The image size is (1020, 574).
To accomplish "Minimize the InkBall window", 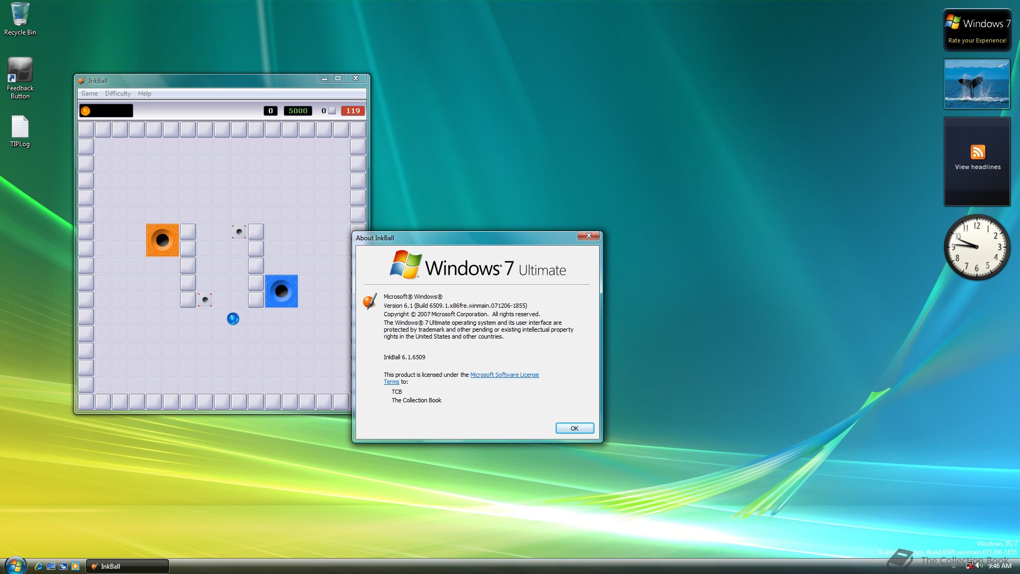I will pyautogui.click(x=324, y=79).
